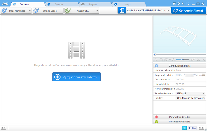Click Duración total value 00:00:00
This screenshot has width=207, height=131.
click(x=180, y=80)
